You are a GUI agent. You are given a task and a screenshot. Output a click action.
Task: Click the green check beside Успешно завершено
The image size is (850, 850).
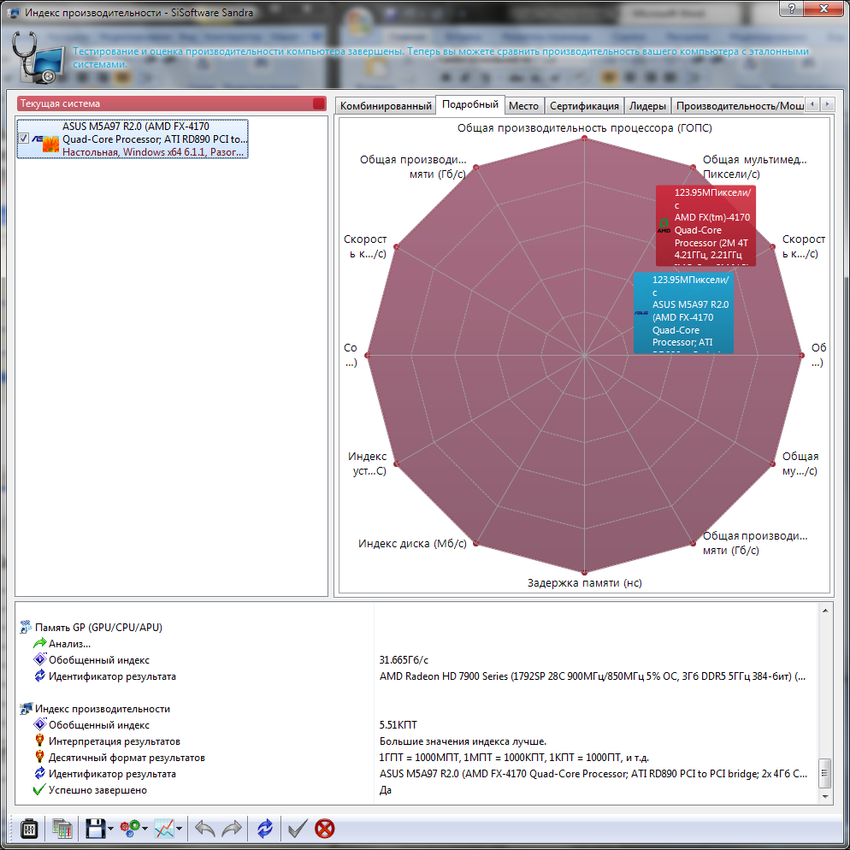[x=39, y=790]
